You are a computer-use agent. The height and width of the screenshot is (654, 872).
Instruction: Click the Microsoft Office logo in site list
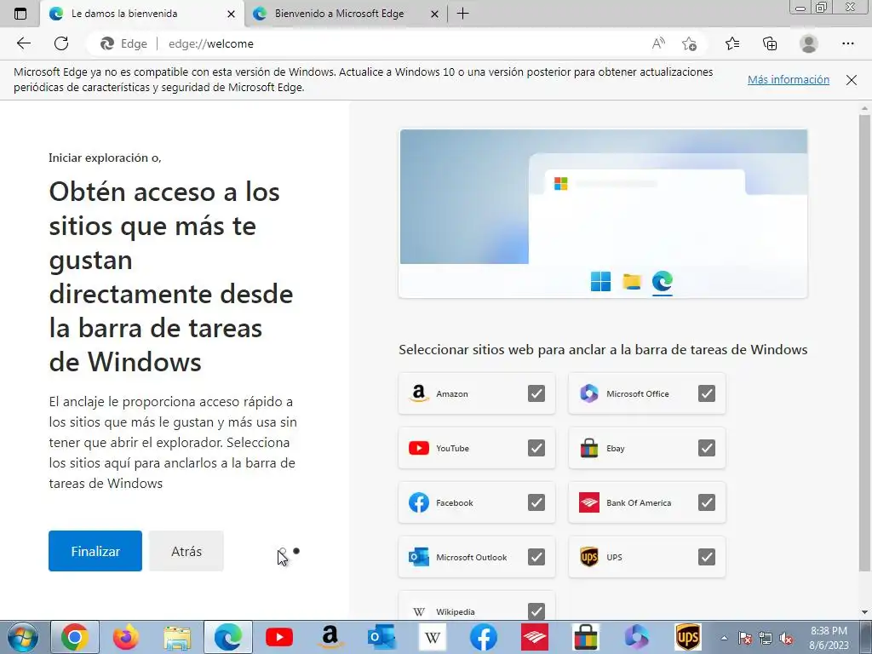tap(589, 393)
